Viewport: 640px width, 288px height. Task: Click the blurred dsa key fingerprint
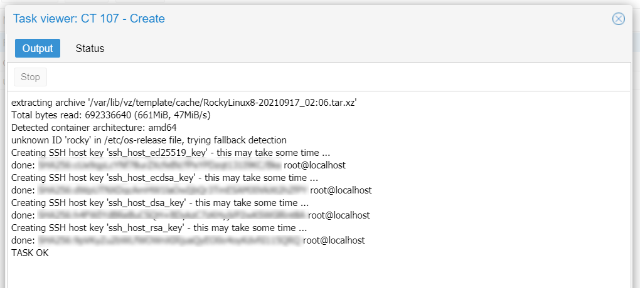172,215
